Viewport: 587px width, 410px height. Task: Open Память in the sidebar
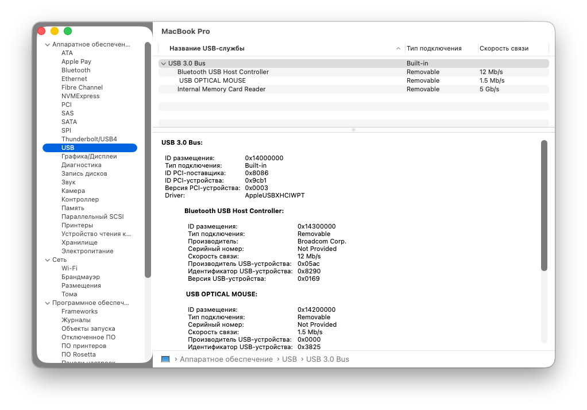point(72,208)
